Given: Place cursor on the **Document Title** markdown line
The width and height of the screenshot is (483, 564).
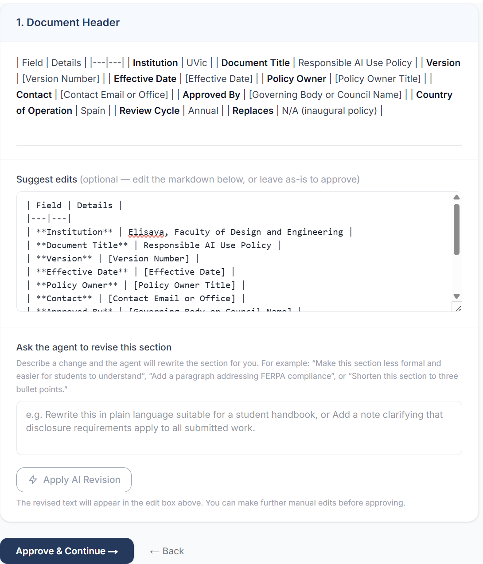Looking at the screenshot, I should pyautogui.click(x=154, y=245).
